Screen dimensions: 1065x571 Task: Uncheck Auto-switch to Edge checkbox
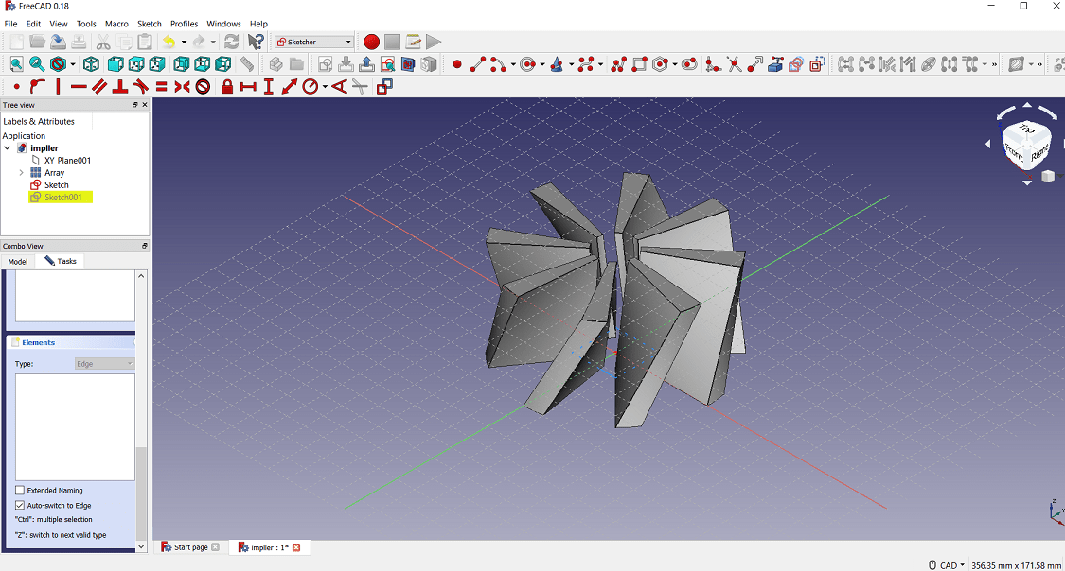pyautogui.click(x=20, y=506)
